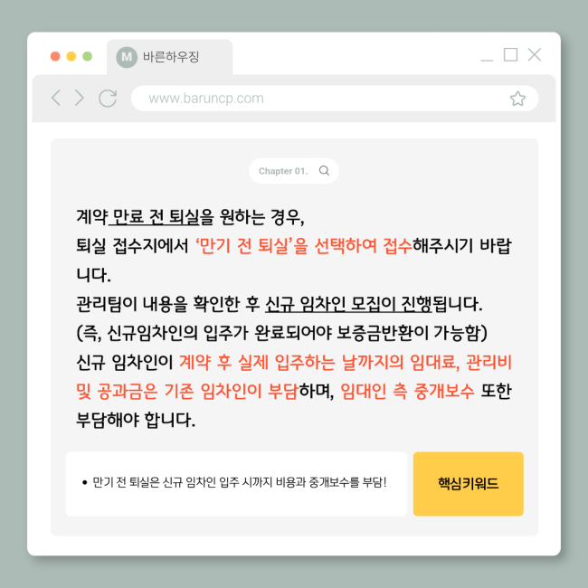The height and width of the screenshot is (588, 588).
Task: Bookmark the page with star icon
Action: [517, 99]
